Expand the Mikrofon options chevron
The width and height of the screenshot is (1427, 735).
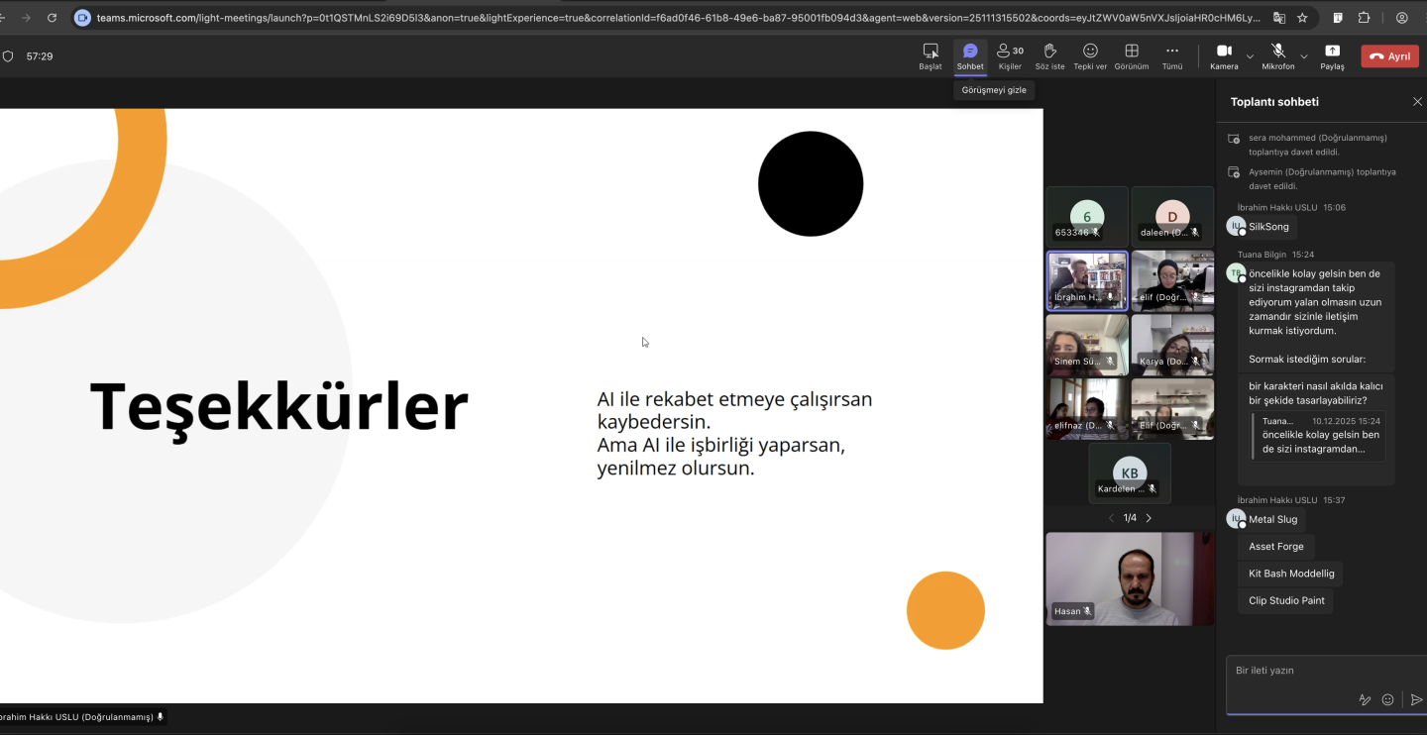coord(1304,56)
